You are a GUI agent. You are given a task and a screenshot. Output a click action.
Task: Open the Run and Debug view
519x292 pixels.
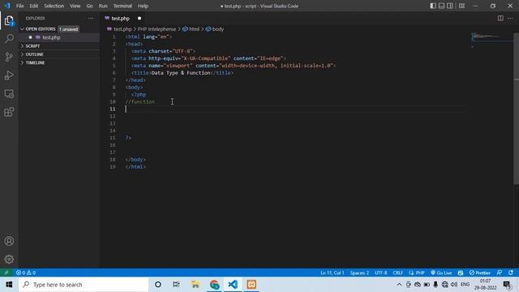[9, 75]
